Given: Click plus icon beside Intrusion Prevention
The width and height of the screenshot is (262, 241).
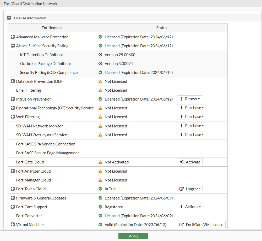Looking at the screenshot, I should pyautogui.click(x=13, y=99).
